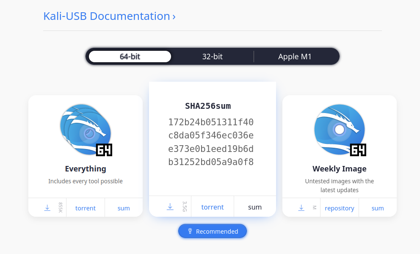The width and height of the screenshot is (420, 254).
Task: Download the Everything image via arrow icon
Action: 47,208
